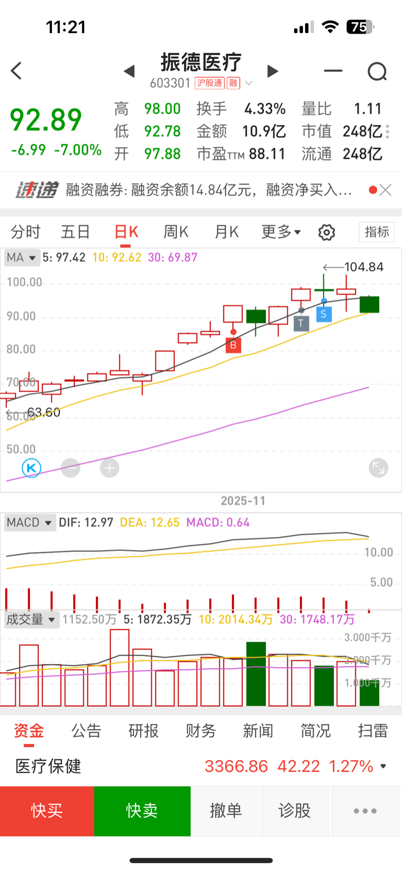
Task: Zoom in chart with plus circle
Action: pyautogui.click(x=109, y=468)
